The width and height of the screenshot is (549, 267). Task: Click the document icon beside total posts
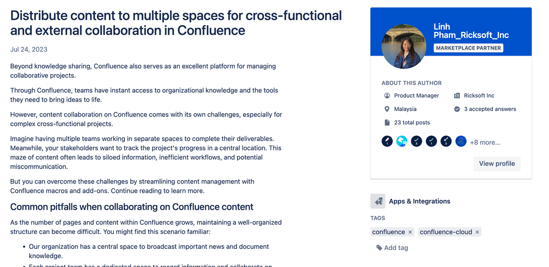tap(387, 123)
